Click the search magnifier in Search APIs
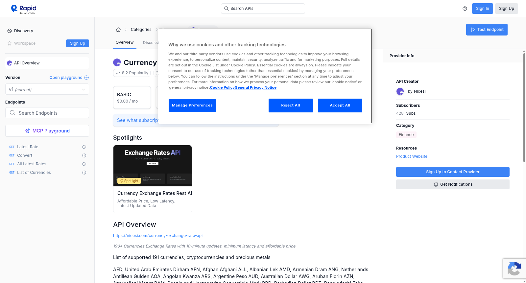The width and height of the screenshot is (526, 283). pyautogui.click(x=227, y=9)
